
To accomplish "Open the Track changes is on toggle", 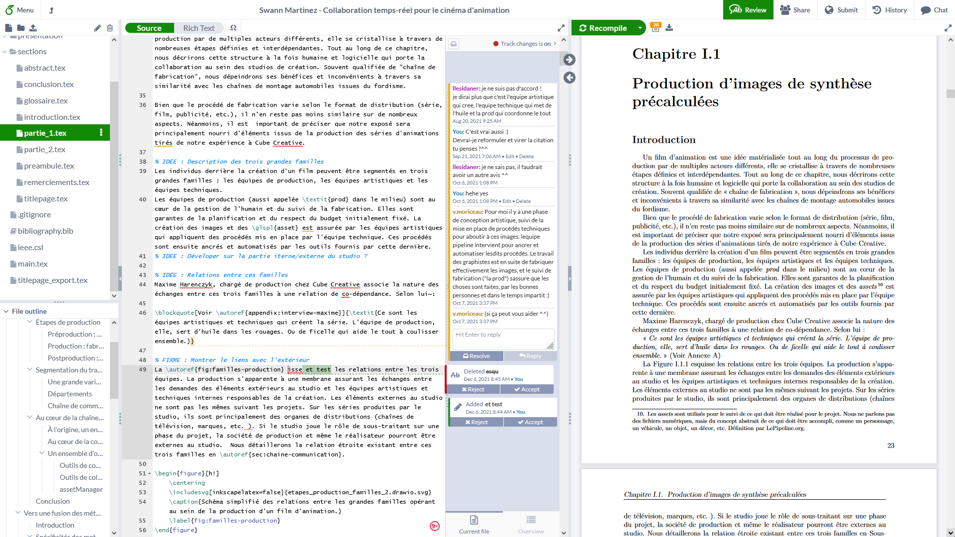I will (x=525, y=44).
